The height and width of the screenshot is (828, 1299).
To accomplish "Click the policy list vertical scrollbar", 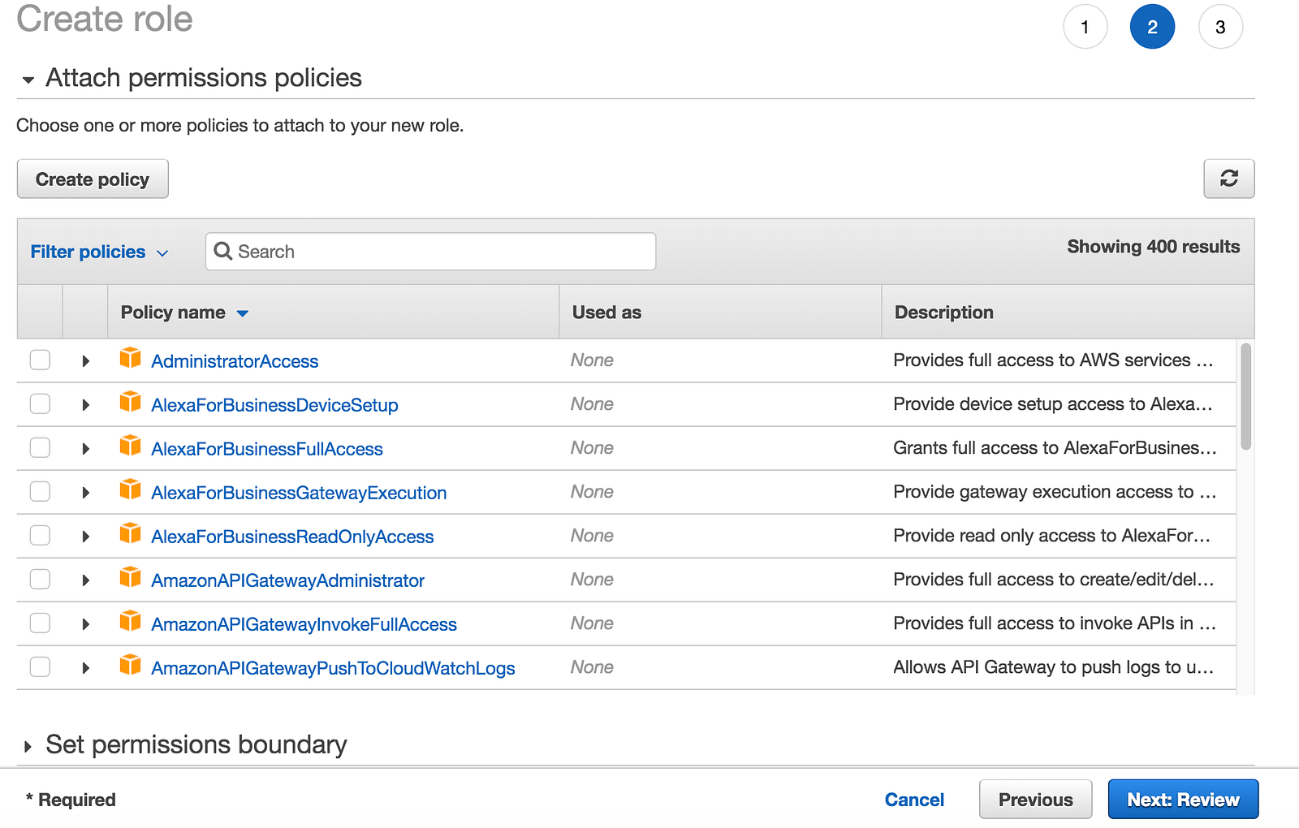I will pos(1245,396).
